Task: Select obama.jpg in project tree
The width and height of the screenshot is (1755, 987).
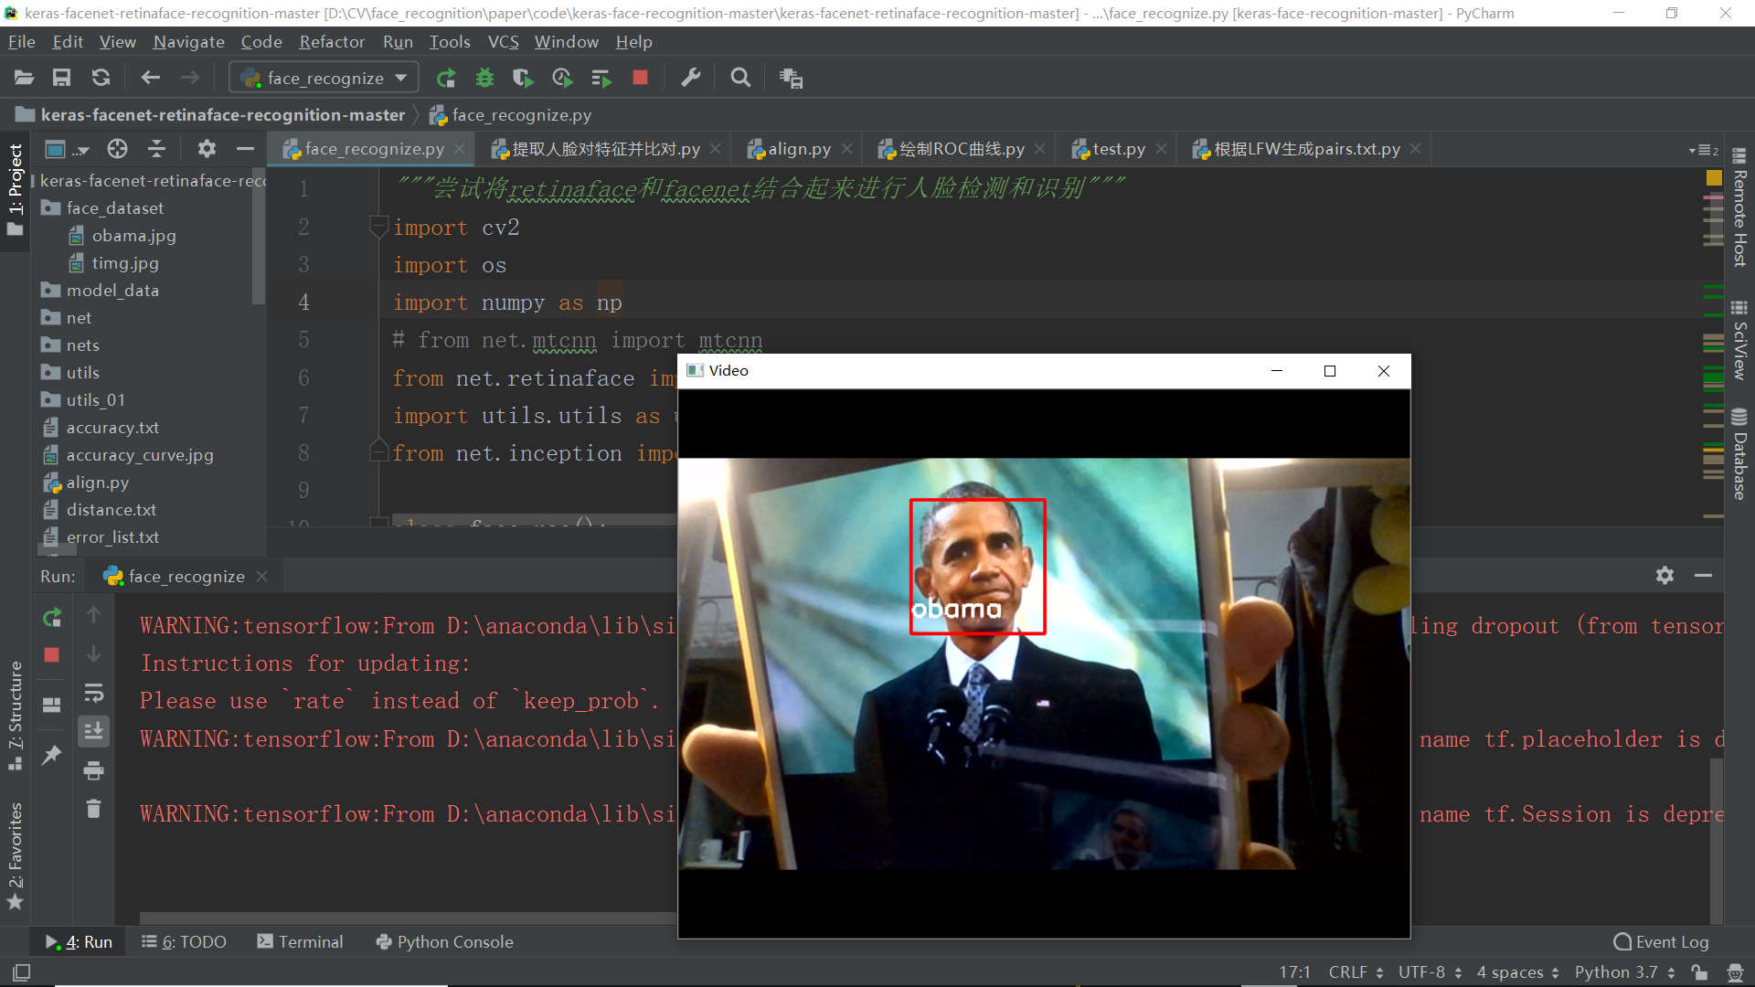Action: pos(133,236)
